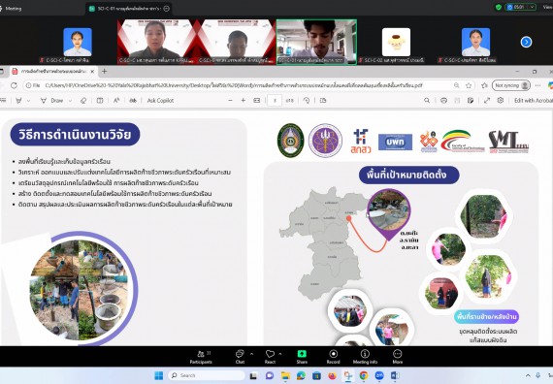
Task: Open Firefox from taskbar
Action: tap(332, 375)
